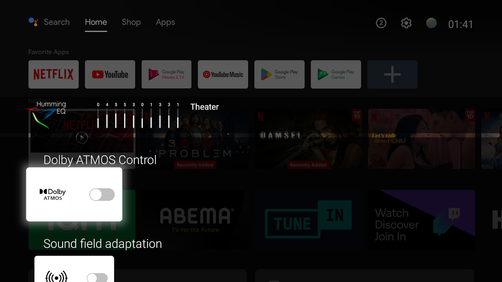
Task: Open the Apps tab
Action: [166, 22]
